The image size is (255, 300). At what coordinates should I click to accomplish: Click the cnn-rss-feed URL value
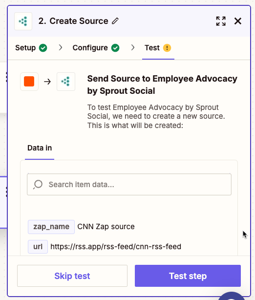pos(116,247)
